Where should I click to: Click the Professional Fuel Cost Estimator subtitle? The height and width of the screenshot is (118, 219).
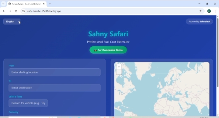108,42
